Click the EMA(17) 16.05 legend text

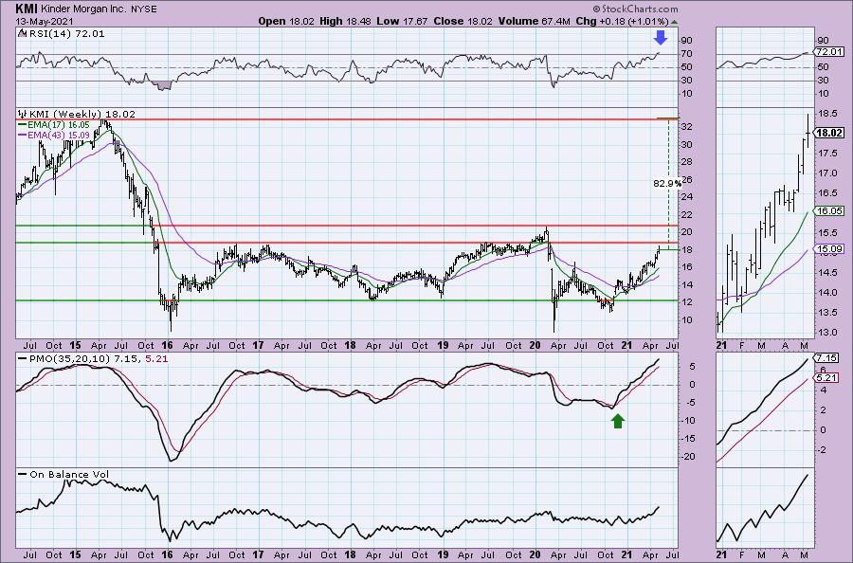click(x=59, y=125)
